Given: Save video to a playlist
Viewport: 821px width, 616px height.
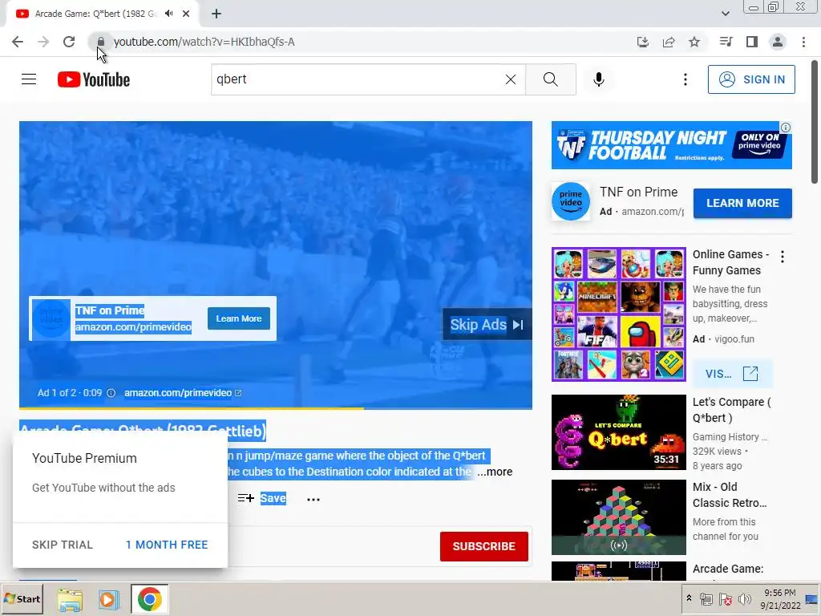Looking at the screenshot, I should coord(262,498).
